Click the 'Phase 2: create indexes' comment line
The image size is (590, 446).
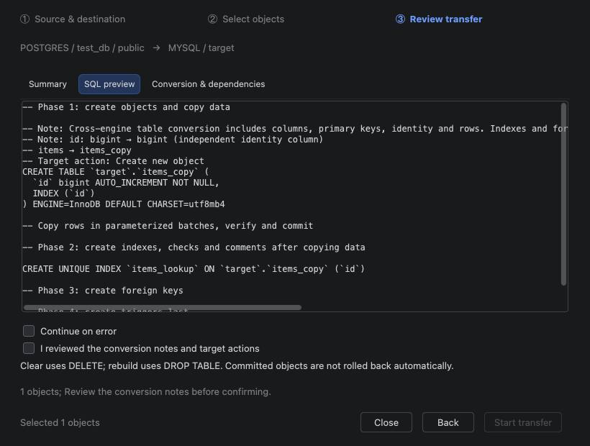pos(194,247)
